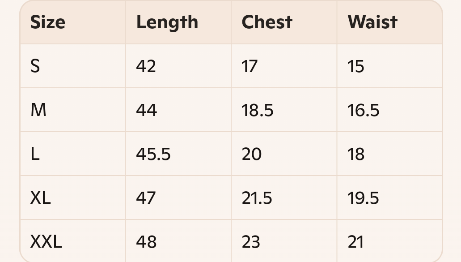Select the S size row label

(x=35, y=66)
